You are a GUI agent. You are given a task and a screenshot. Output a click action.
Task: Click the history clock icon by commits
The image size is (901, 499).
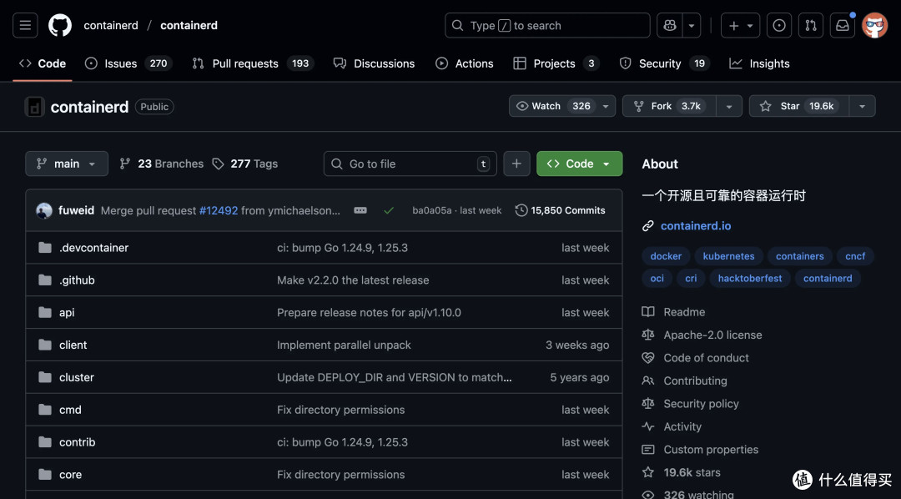[521, 210]
